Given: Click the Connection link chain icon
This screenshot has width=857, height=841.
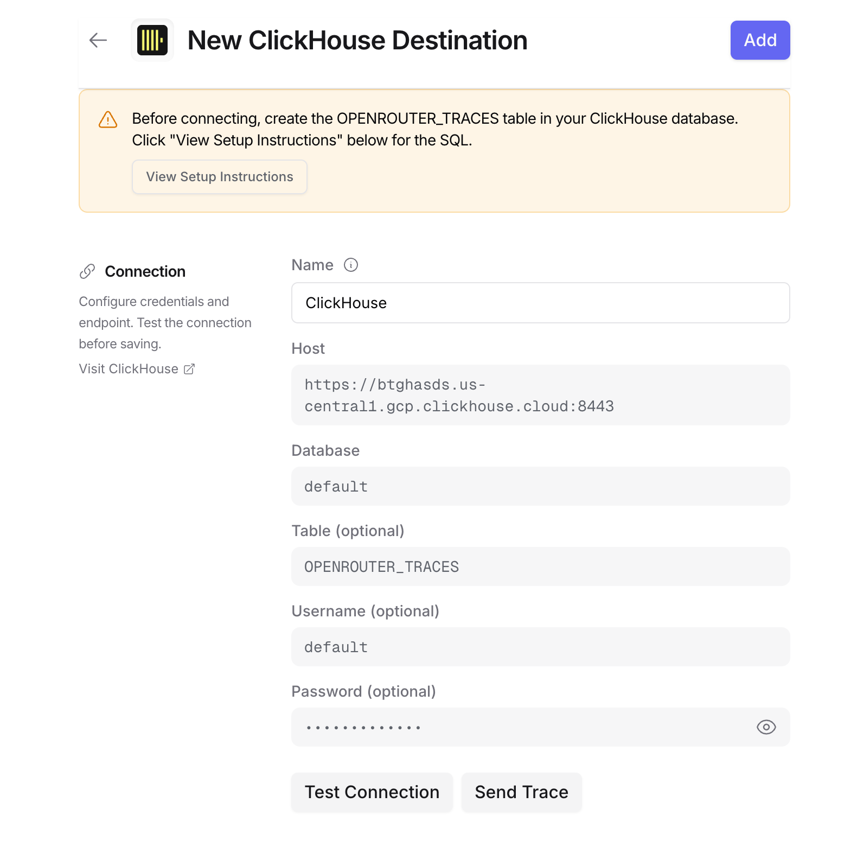Looking at the screenshot, I should pos(87,271).
